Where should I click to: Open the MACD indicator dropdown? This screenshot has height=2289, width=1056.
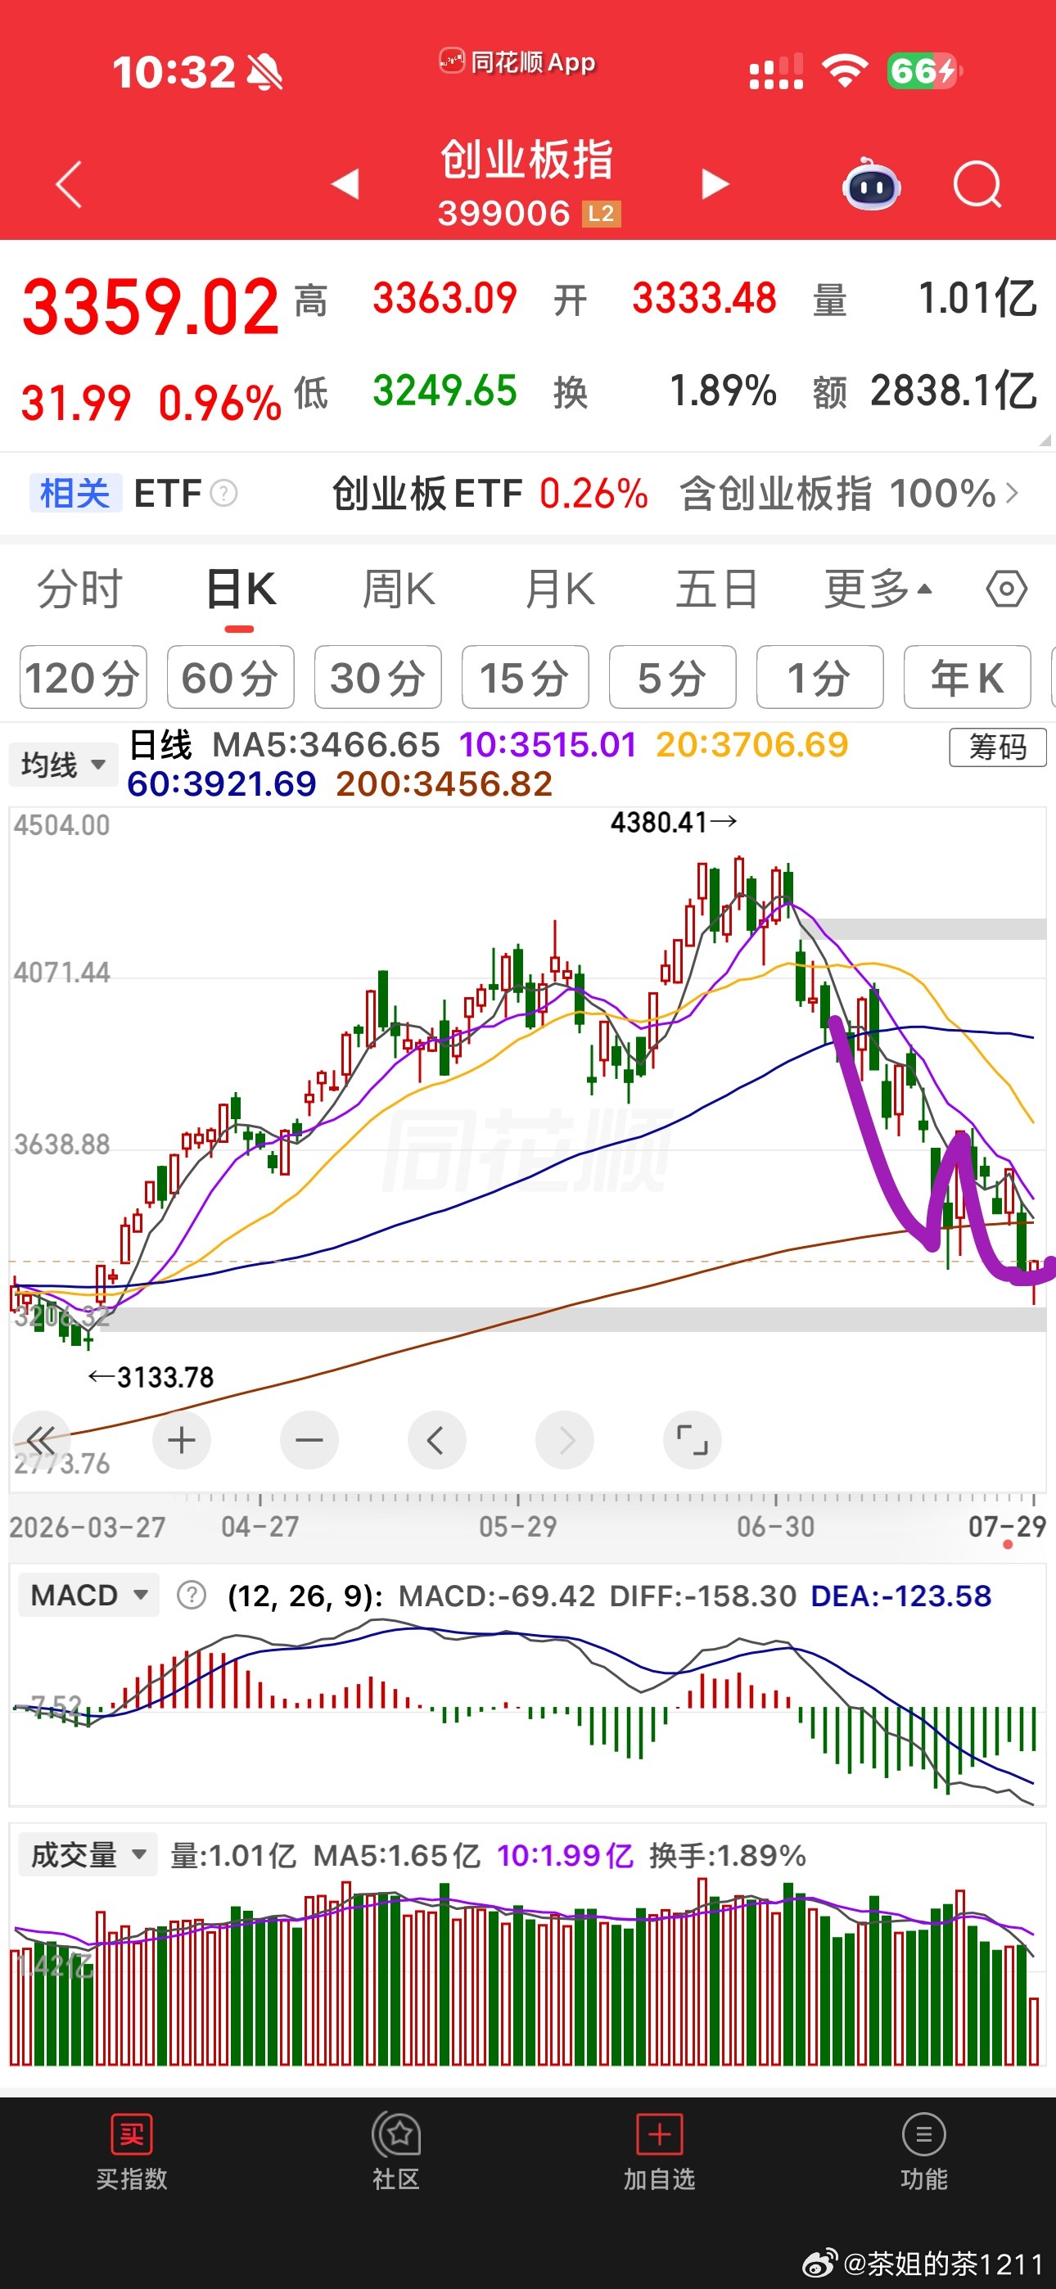coord(89,1595)
